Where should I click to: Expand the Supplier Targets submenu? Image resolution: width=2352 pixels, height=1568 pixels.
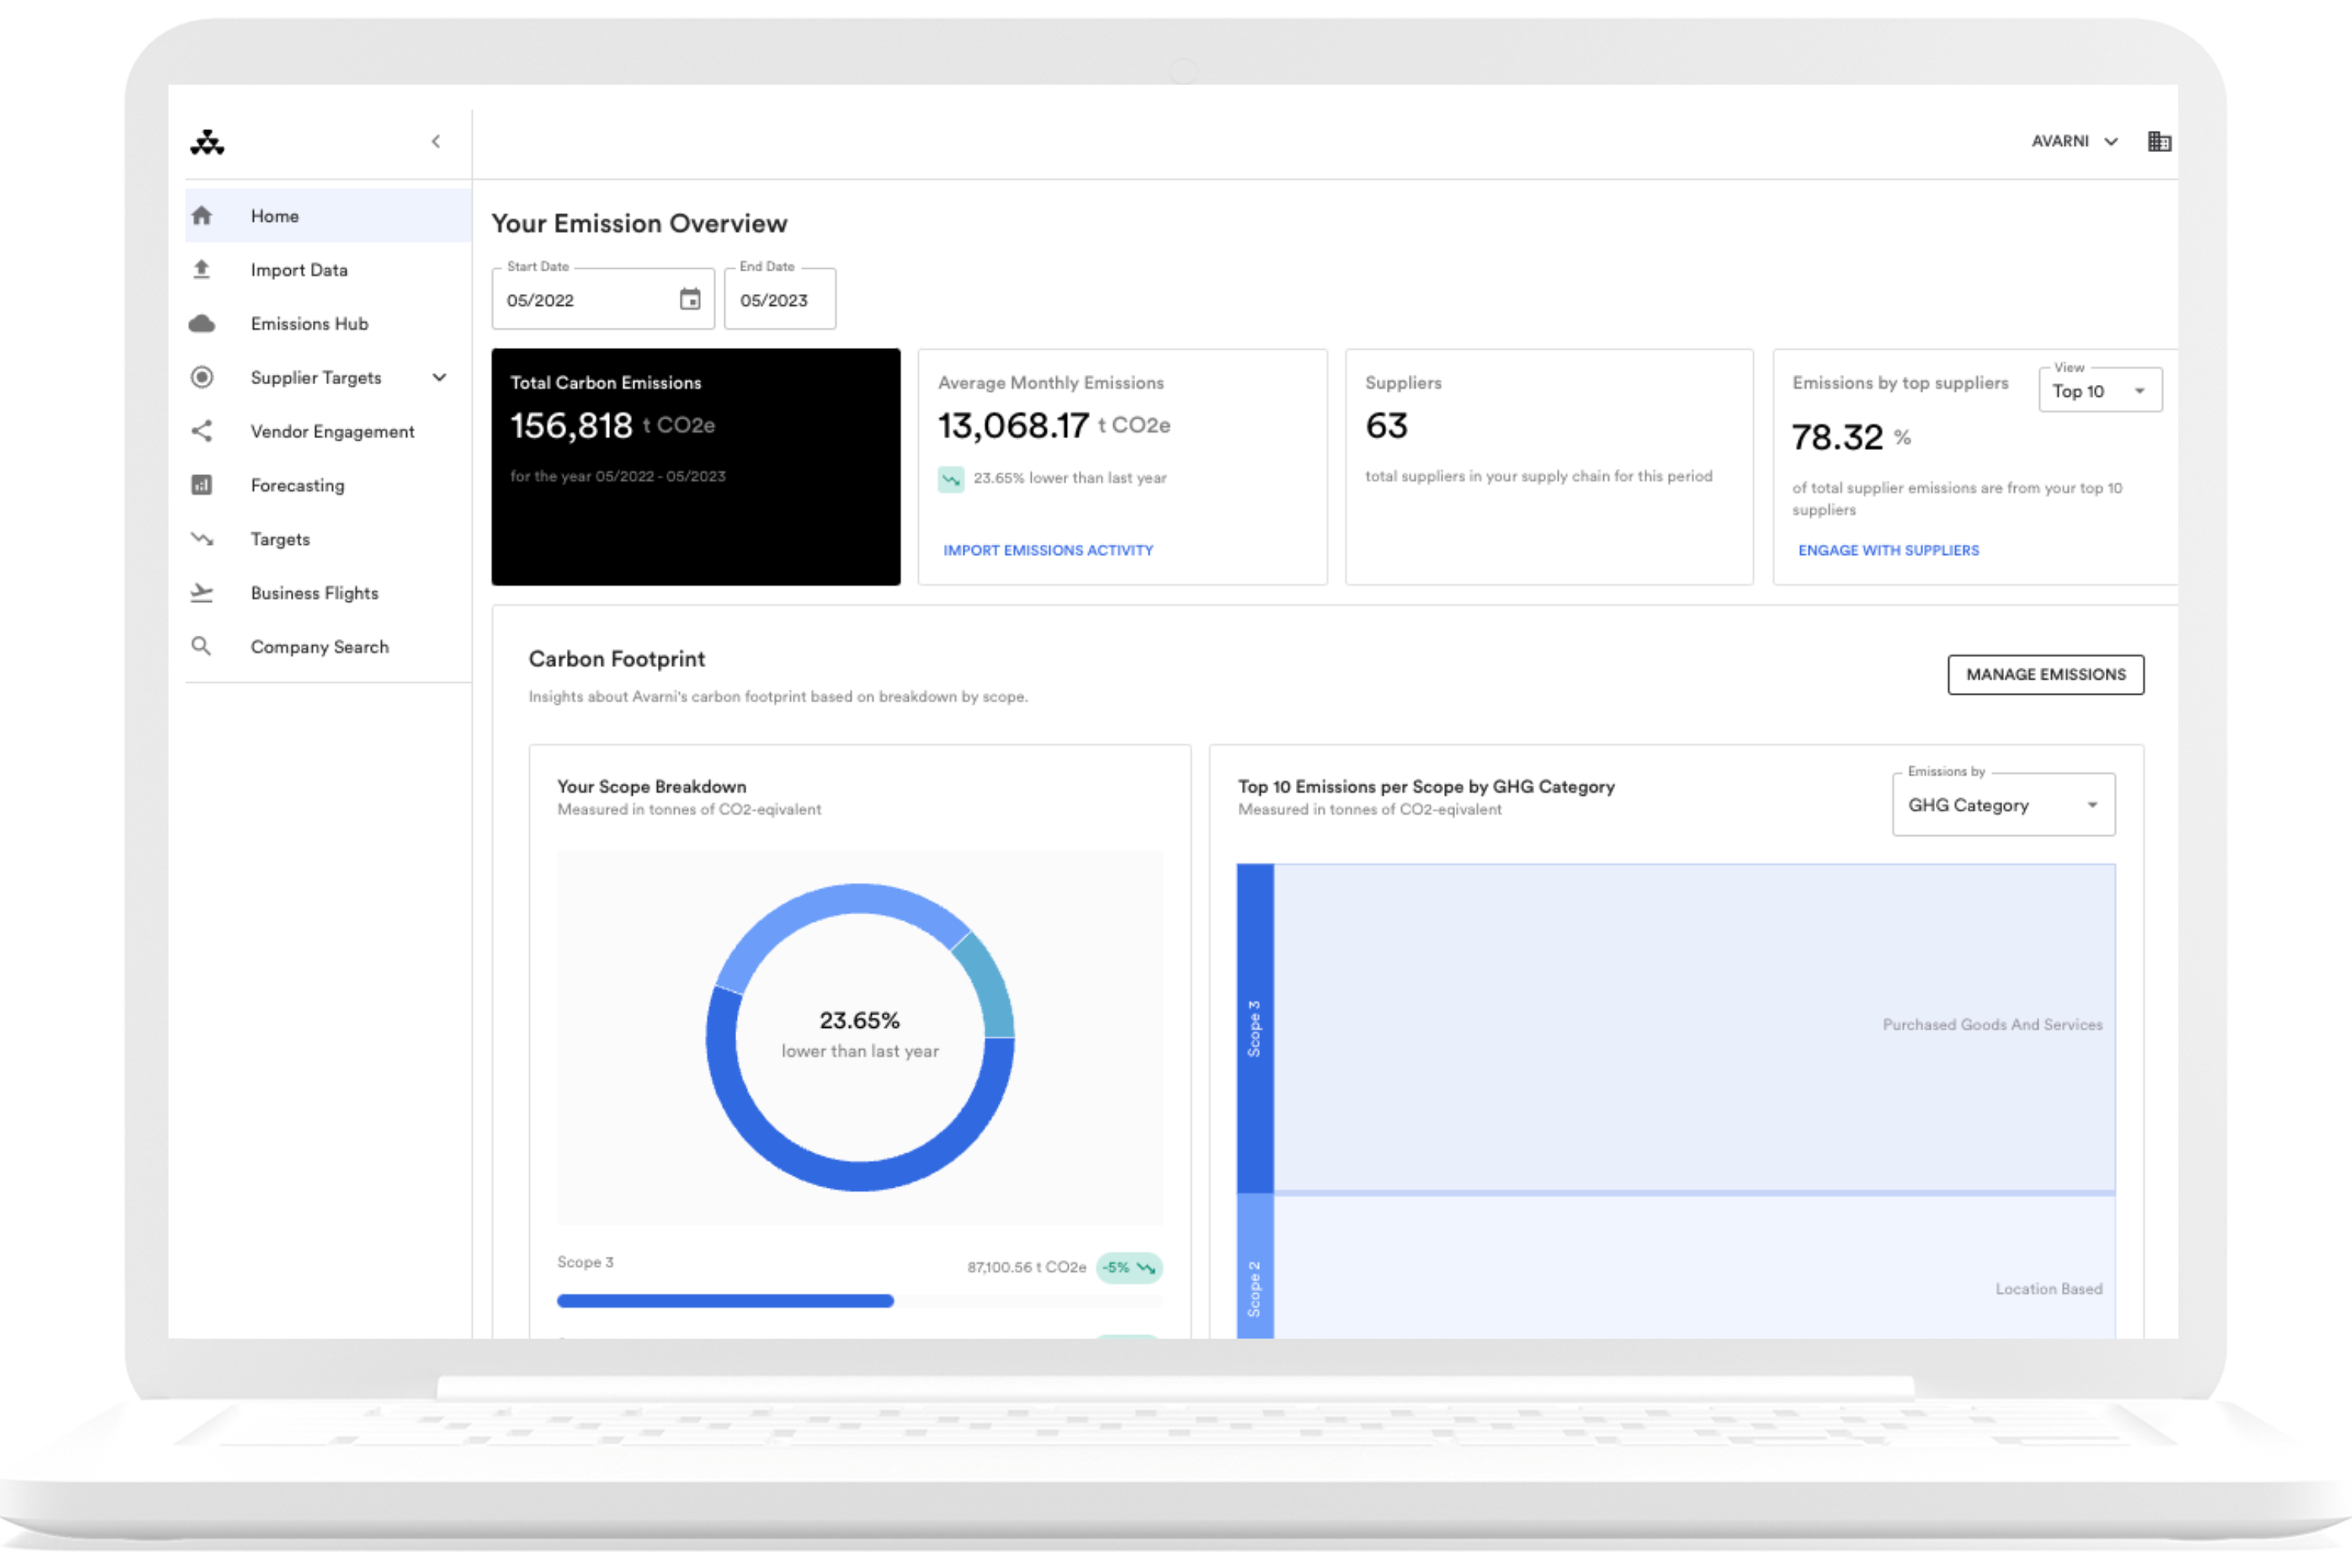pyautogui.click(x=439, y=377)
